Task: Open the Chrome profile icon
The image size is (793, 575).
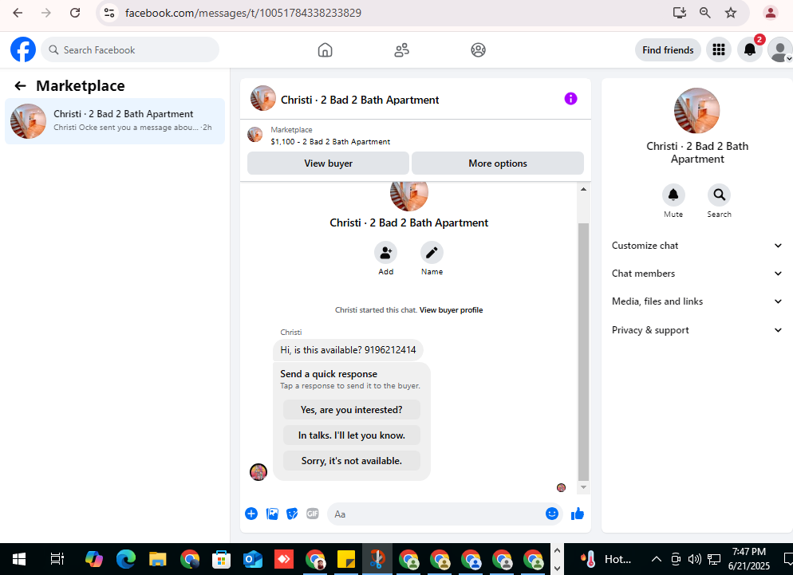Action: tap(770, 13)
